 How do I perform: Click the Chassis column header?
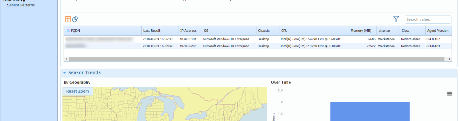(264, 31)
